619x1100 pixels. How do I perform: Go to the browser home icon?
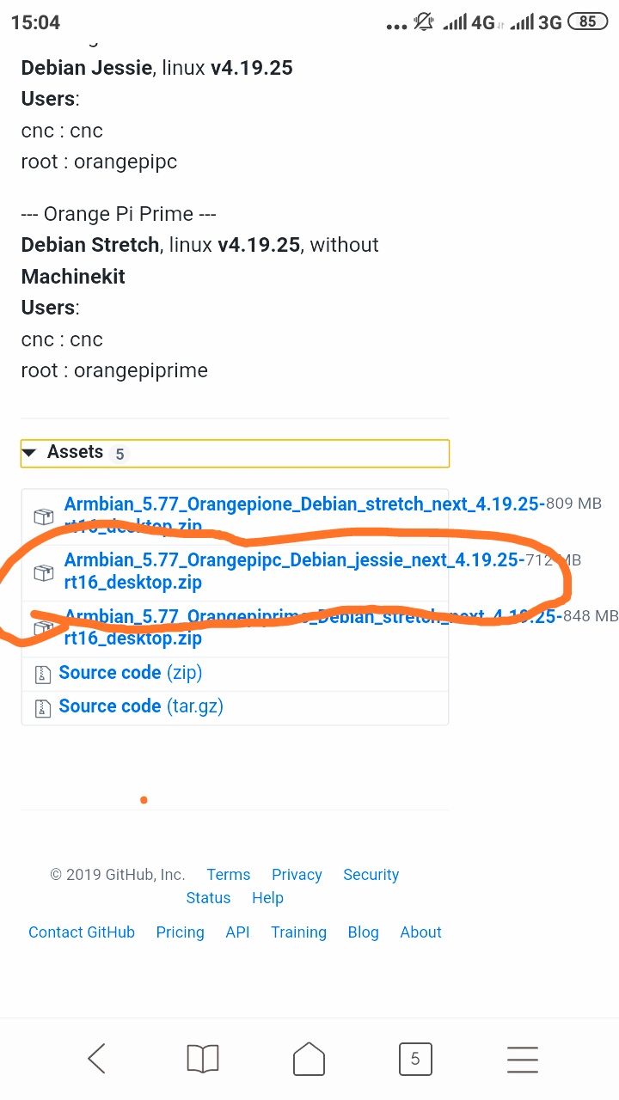(x=309, y=1058)
